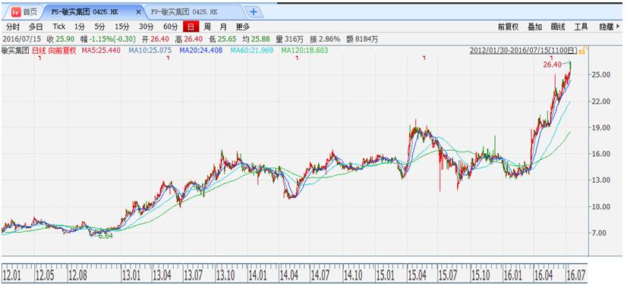Screen dimensions: 627x285
Task: Select the 多日 multi-day view
Action: tap(36, 27)
